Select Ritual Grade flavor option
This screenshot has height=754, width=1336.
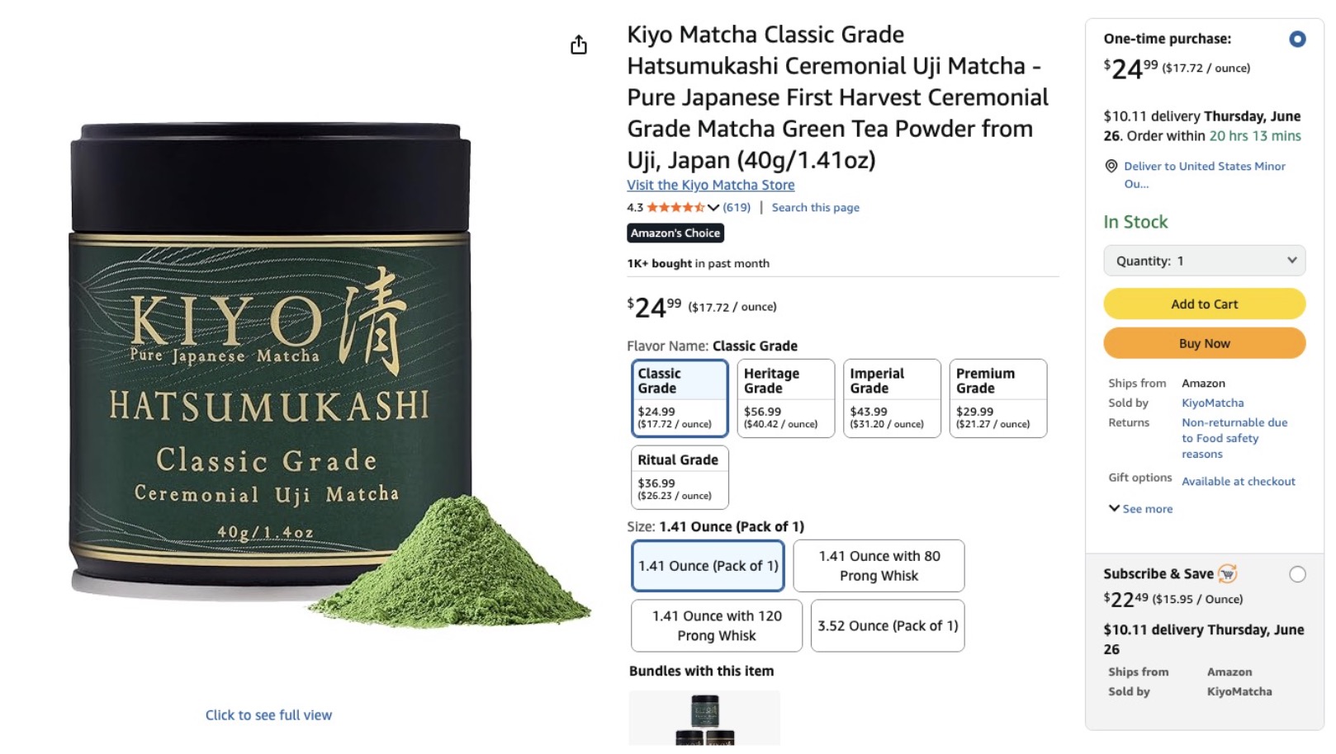click(680, 477)
